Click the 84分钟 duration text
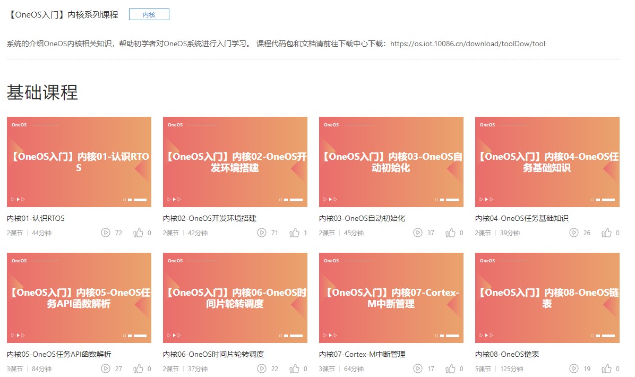Image resolution: width=635 pixels, height=377 pixels. [x=42, y=369]
